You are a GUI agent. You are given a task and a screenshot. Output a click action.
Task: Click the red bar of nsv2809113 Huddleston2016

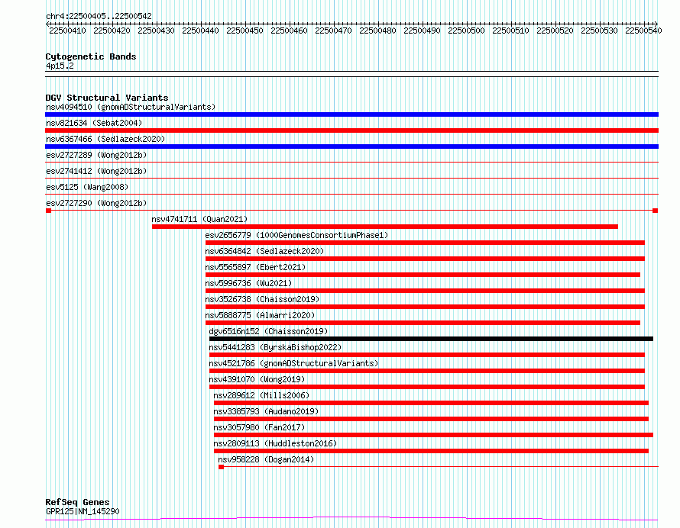point(431,451)
